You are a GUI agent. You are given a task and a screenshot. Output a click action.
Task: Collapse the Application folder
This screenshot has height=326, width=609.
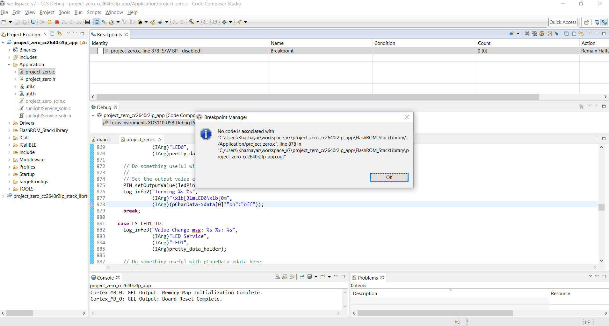pos(9,64)
